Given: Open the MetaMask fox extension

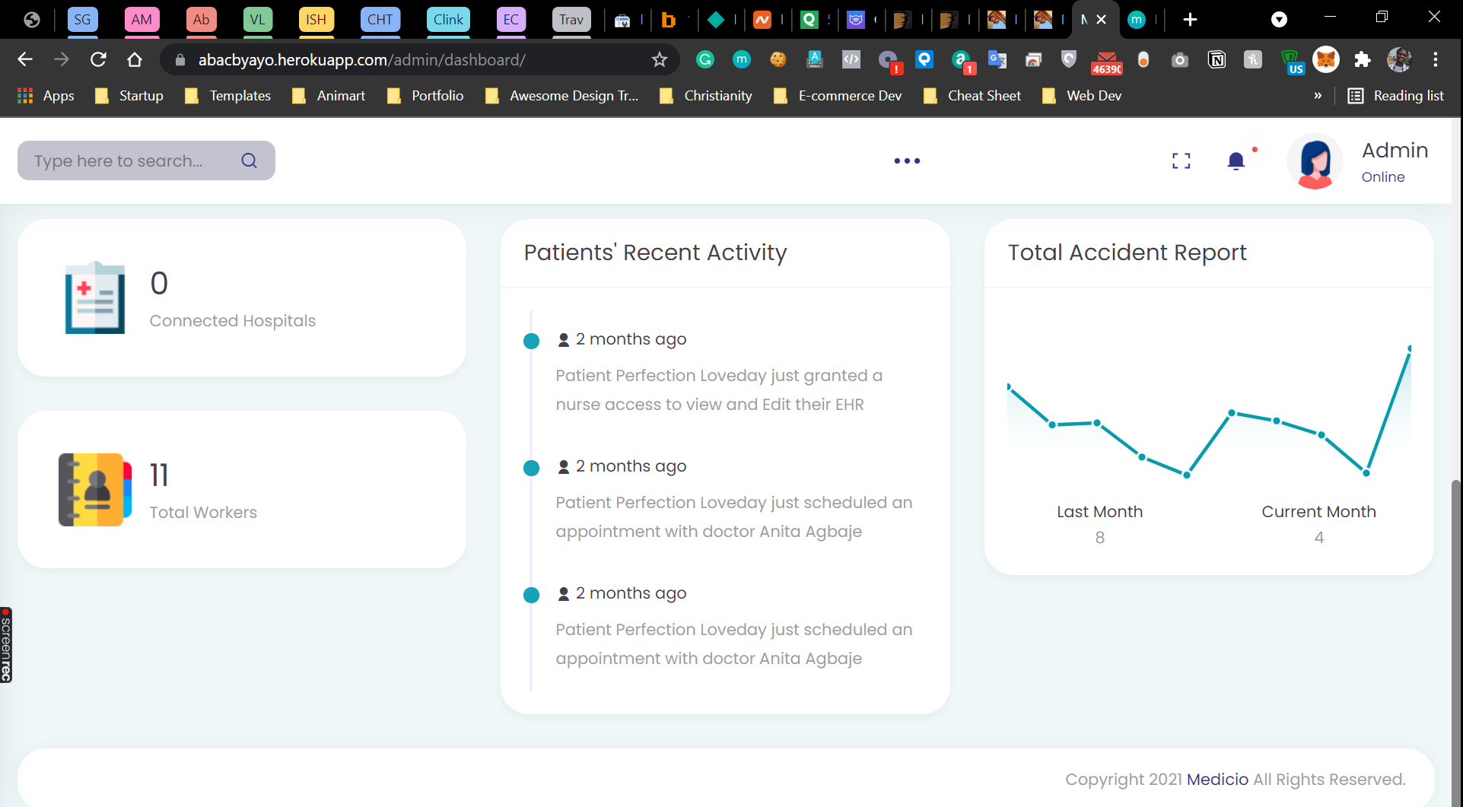Looking at the screenshot, I should click(x=1326, y=59).
